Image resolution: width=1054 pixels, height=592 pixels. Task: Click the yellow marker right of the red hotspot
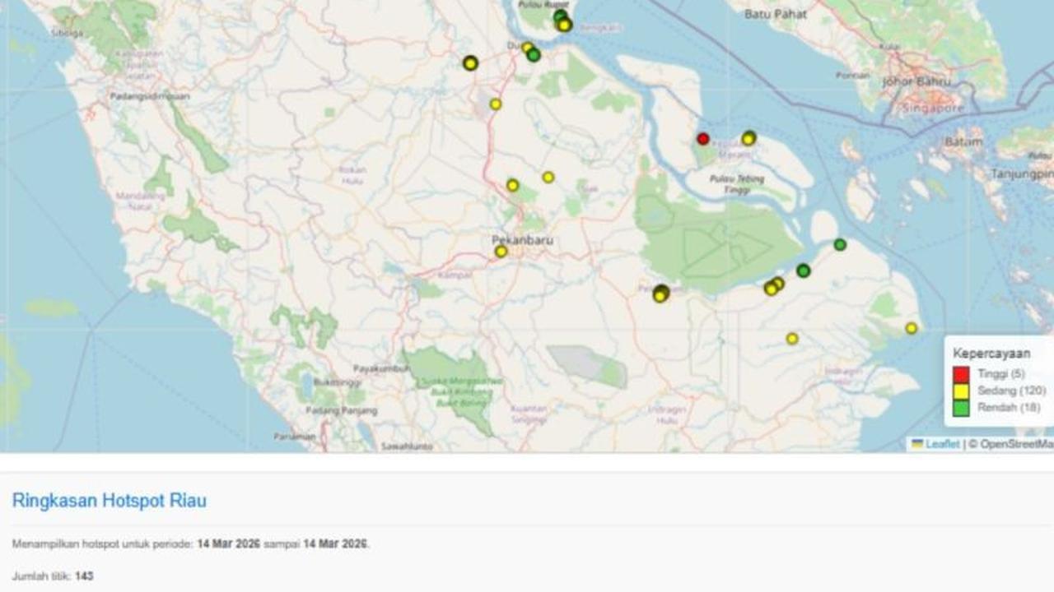click(x=749, y=138)
